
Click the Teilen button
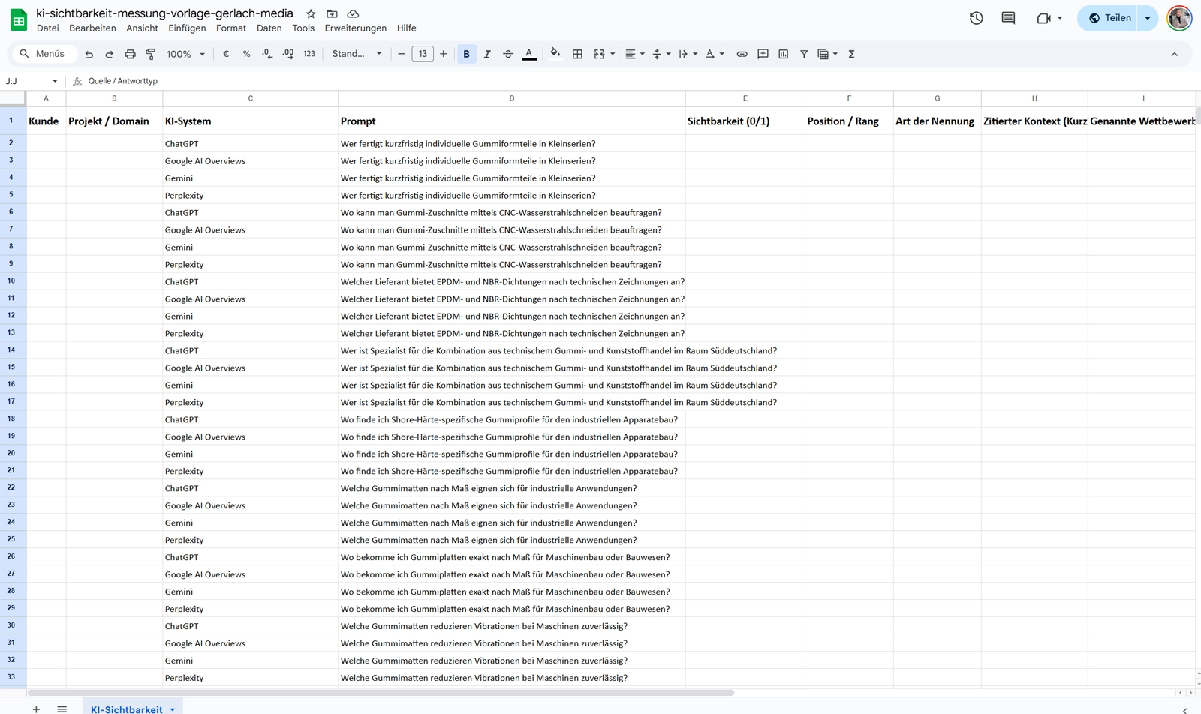point(1111,18)
